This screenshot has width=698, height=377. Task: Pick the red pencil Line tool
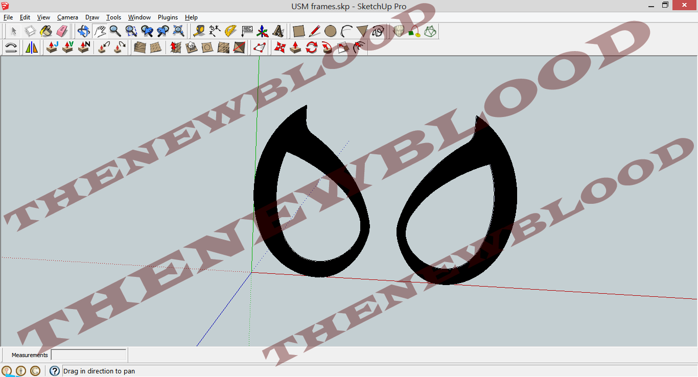click(x=315, y=31)
